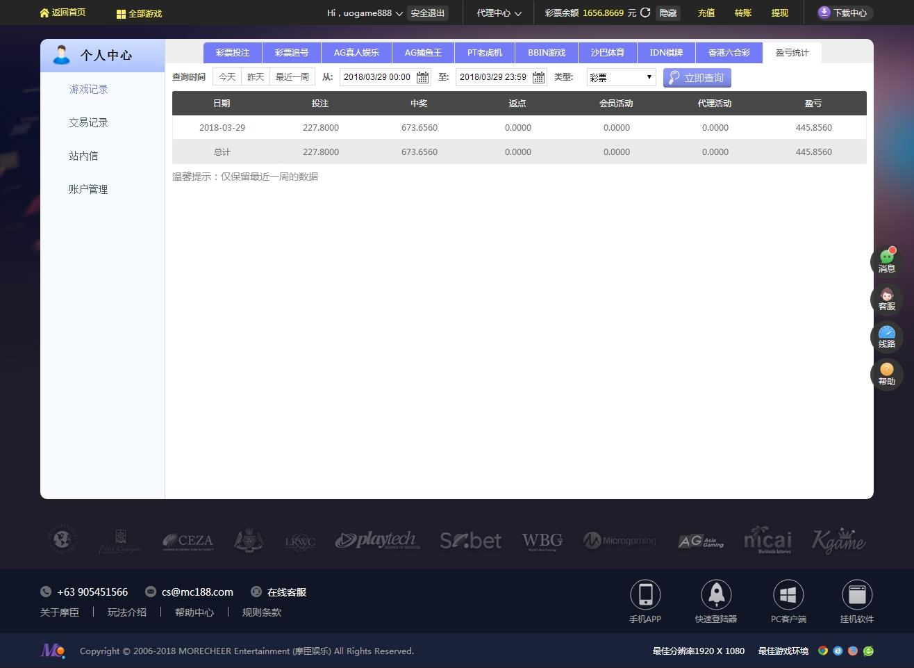Click the 隐藏 balance hide button
The width and height of the screenshot is (914, 668).
coord(668,13)
